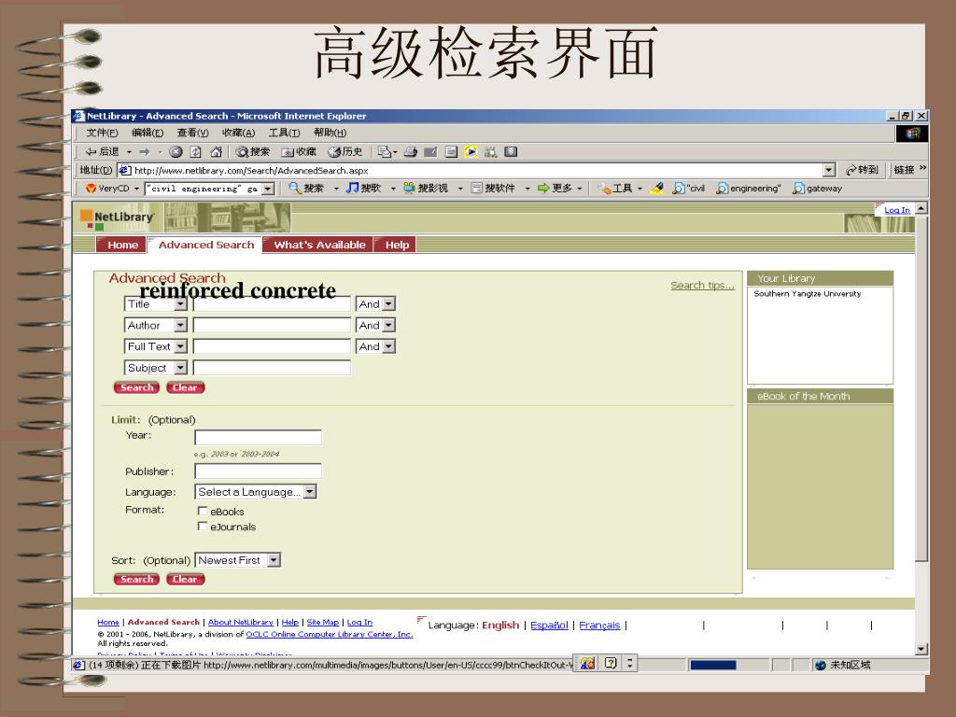Open the Edit (编辑) menu
The height and width of the screenshot is (717, 956).
tap(148, 133)
